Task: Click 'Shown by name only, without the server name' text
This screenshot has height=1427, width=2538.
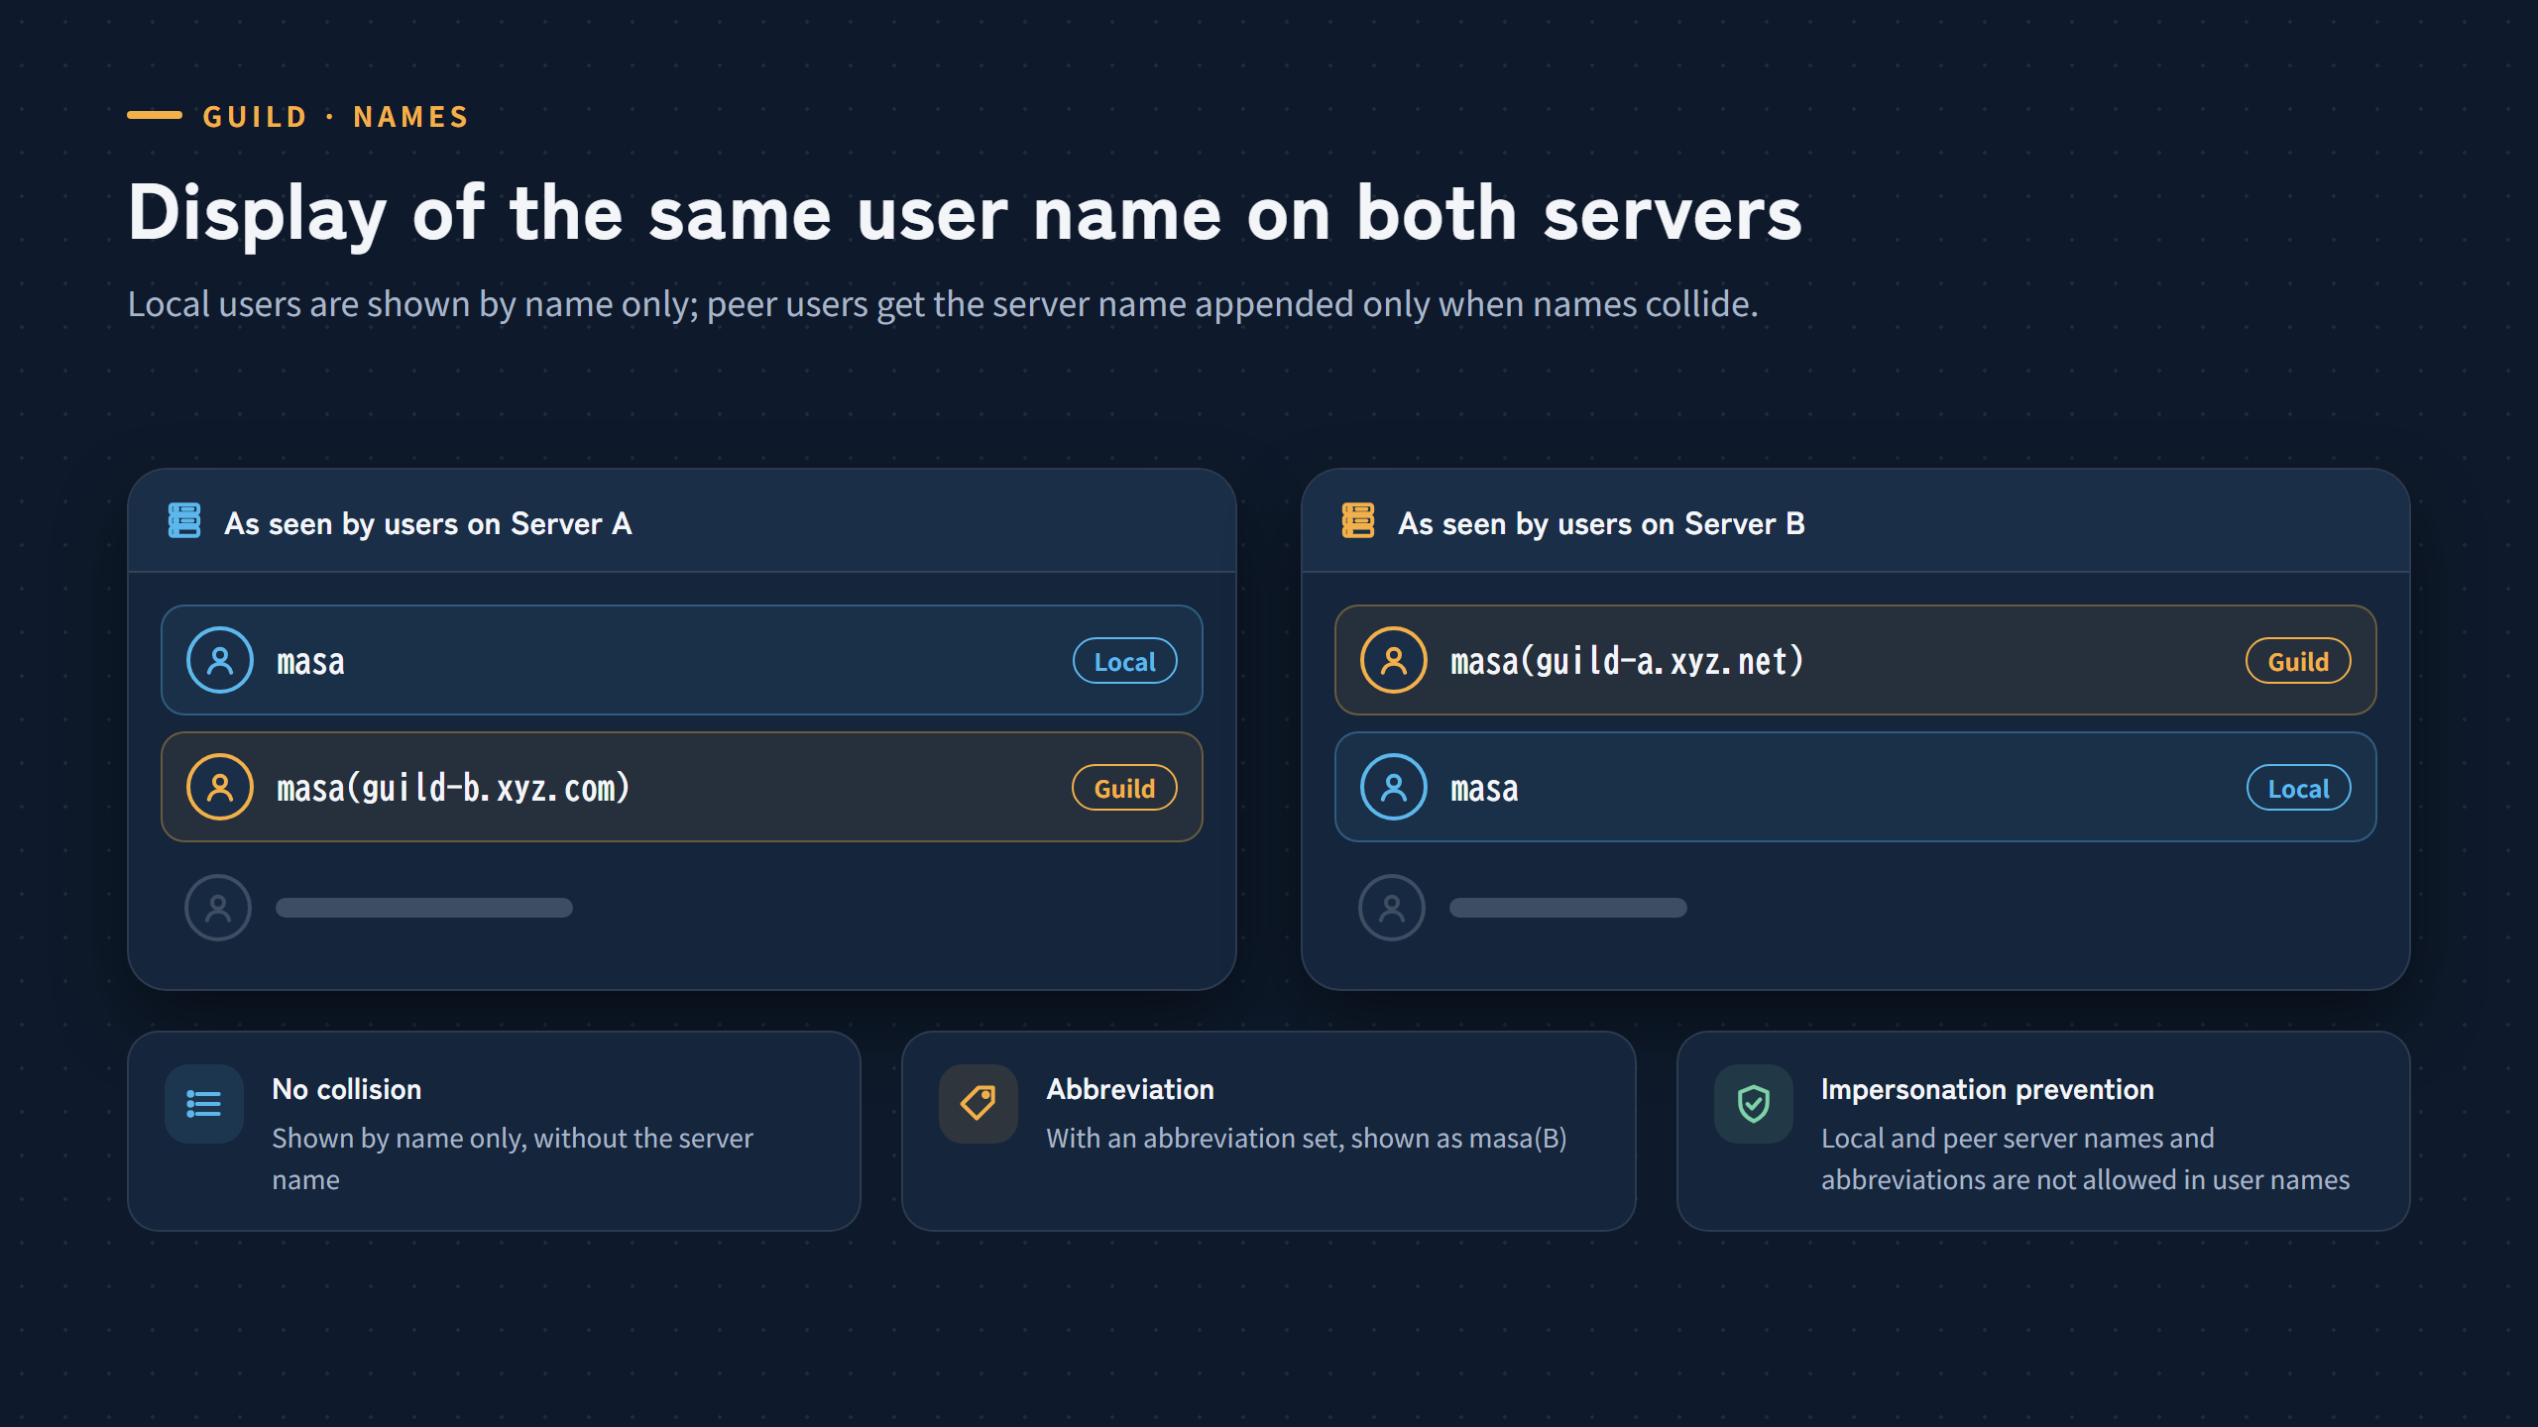Action: [513, 1158]
